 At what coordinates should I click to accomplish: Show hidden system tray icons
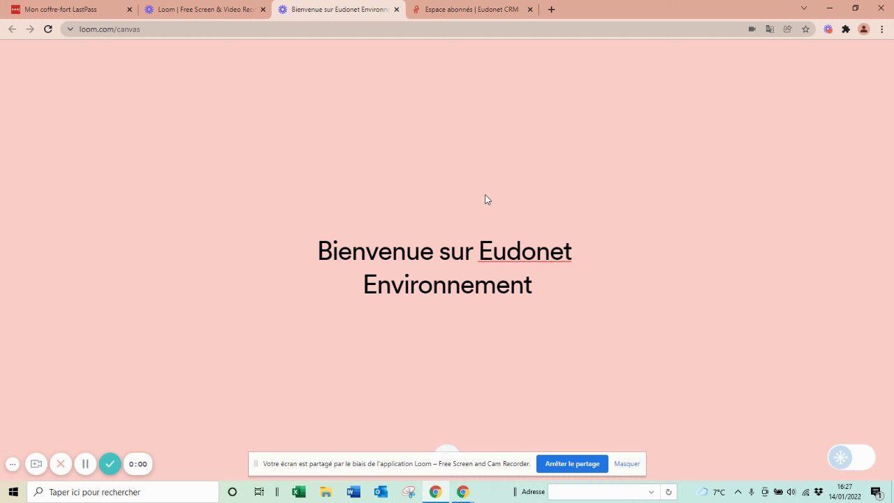pyautogui.click(x=738, y=492)
